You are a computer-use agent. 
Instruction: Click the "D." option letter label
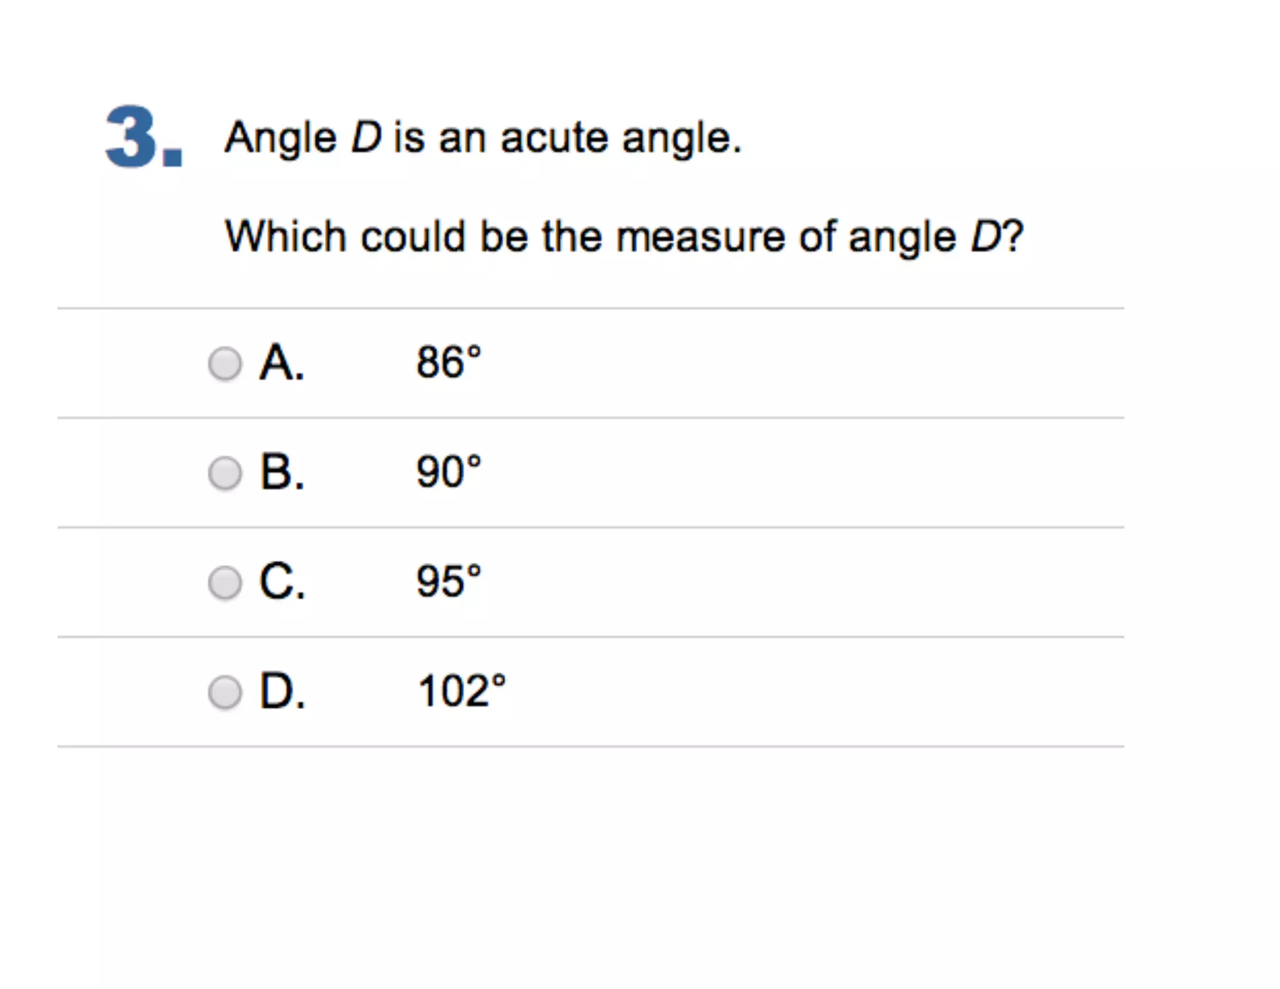pyautogui.click(x=282, y=691)
